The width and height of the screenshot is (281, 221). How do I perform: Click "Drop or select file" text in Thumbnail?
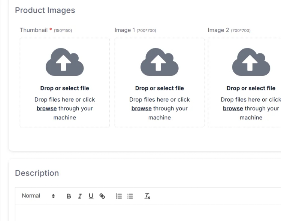tap(64, 88)
